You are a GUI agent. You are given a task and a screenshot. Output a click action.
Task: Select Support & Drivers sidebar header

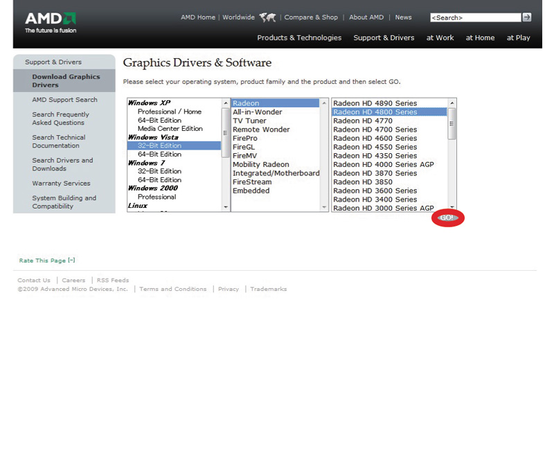pyautogui.click(x=53, y=62)
